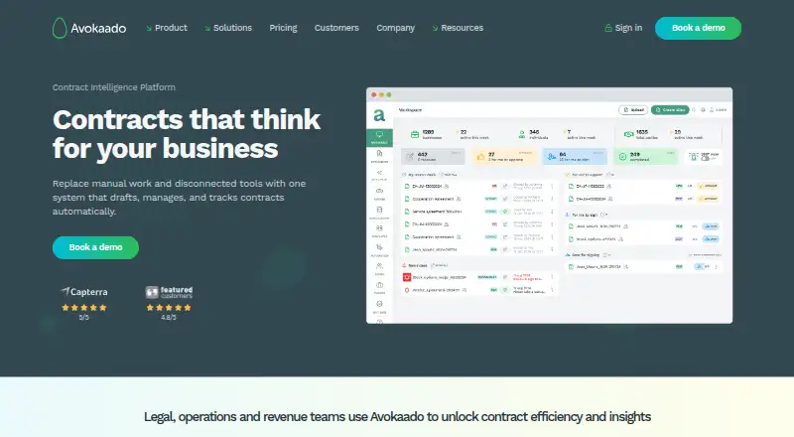Click green Create button in dashboard preview
This screenshot has width=794, height=437.
pos(670,109)
